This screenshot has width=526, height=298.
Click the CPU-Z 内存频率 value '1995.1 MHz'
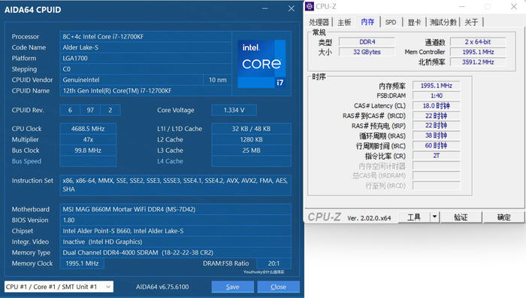(436, 86)
